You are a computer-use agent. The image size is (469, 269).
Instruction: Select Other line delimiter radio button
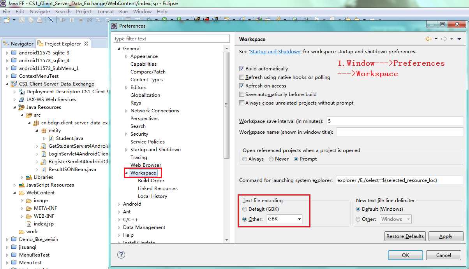pos(358,219)
